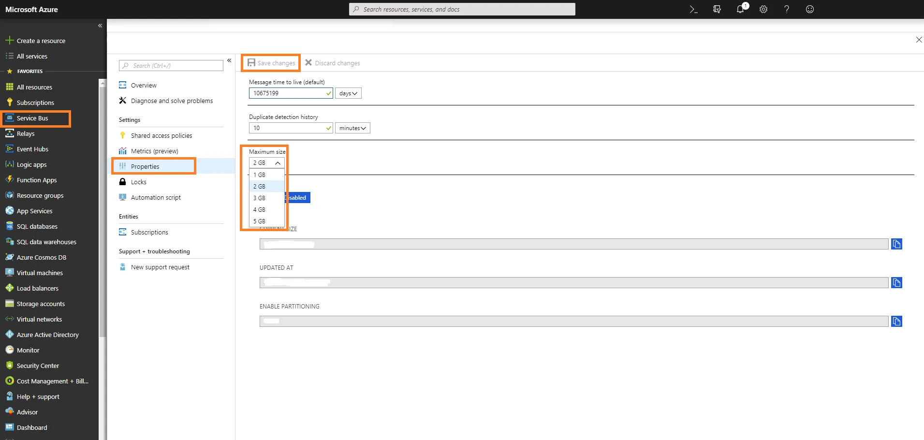Select 5 GB maximum size option
The image size is (924, 440).
pos(267,221)
